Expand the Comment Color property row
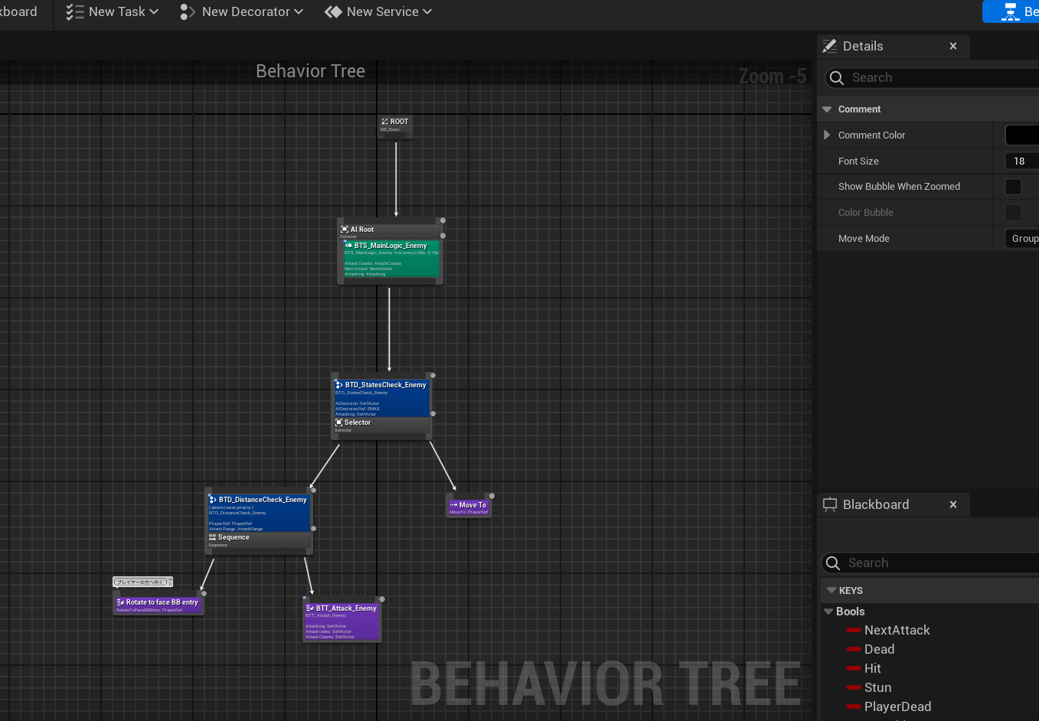1039x721 pixels. pos(828,135)
